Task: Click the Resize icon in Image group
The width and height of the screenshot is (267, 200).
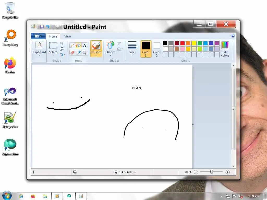Action: click(x=62, y=49)
